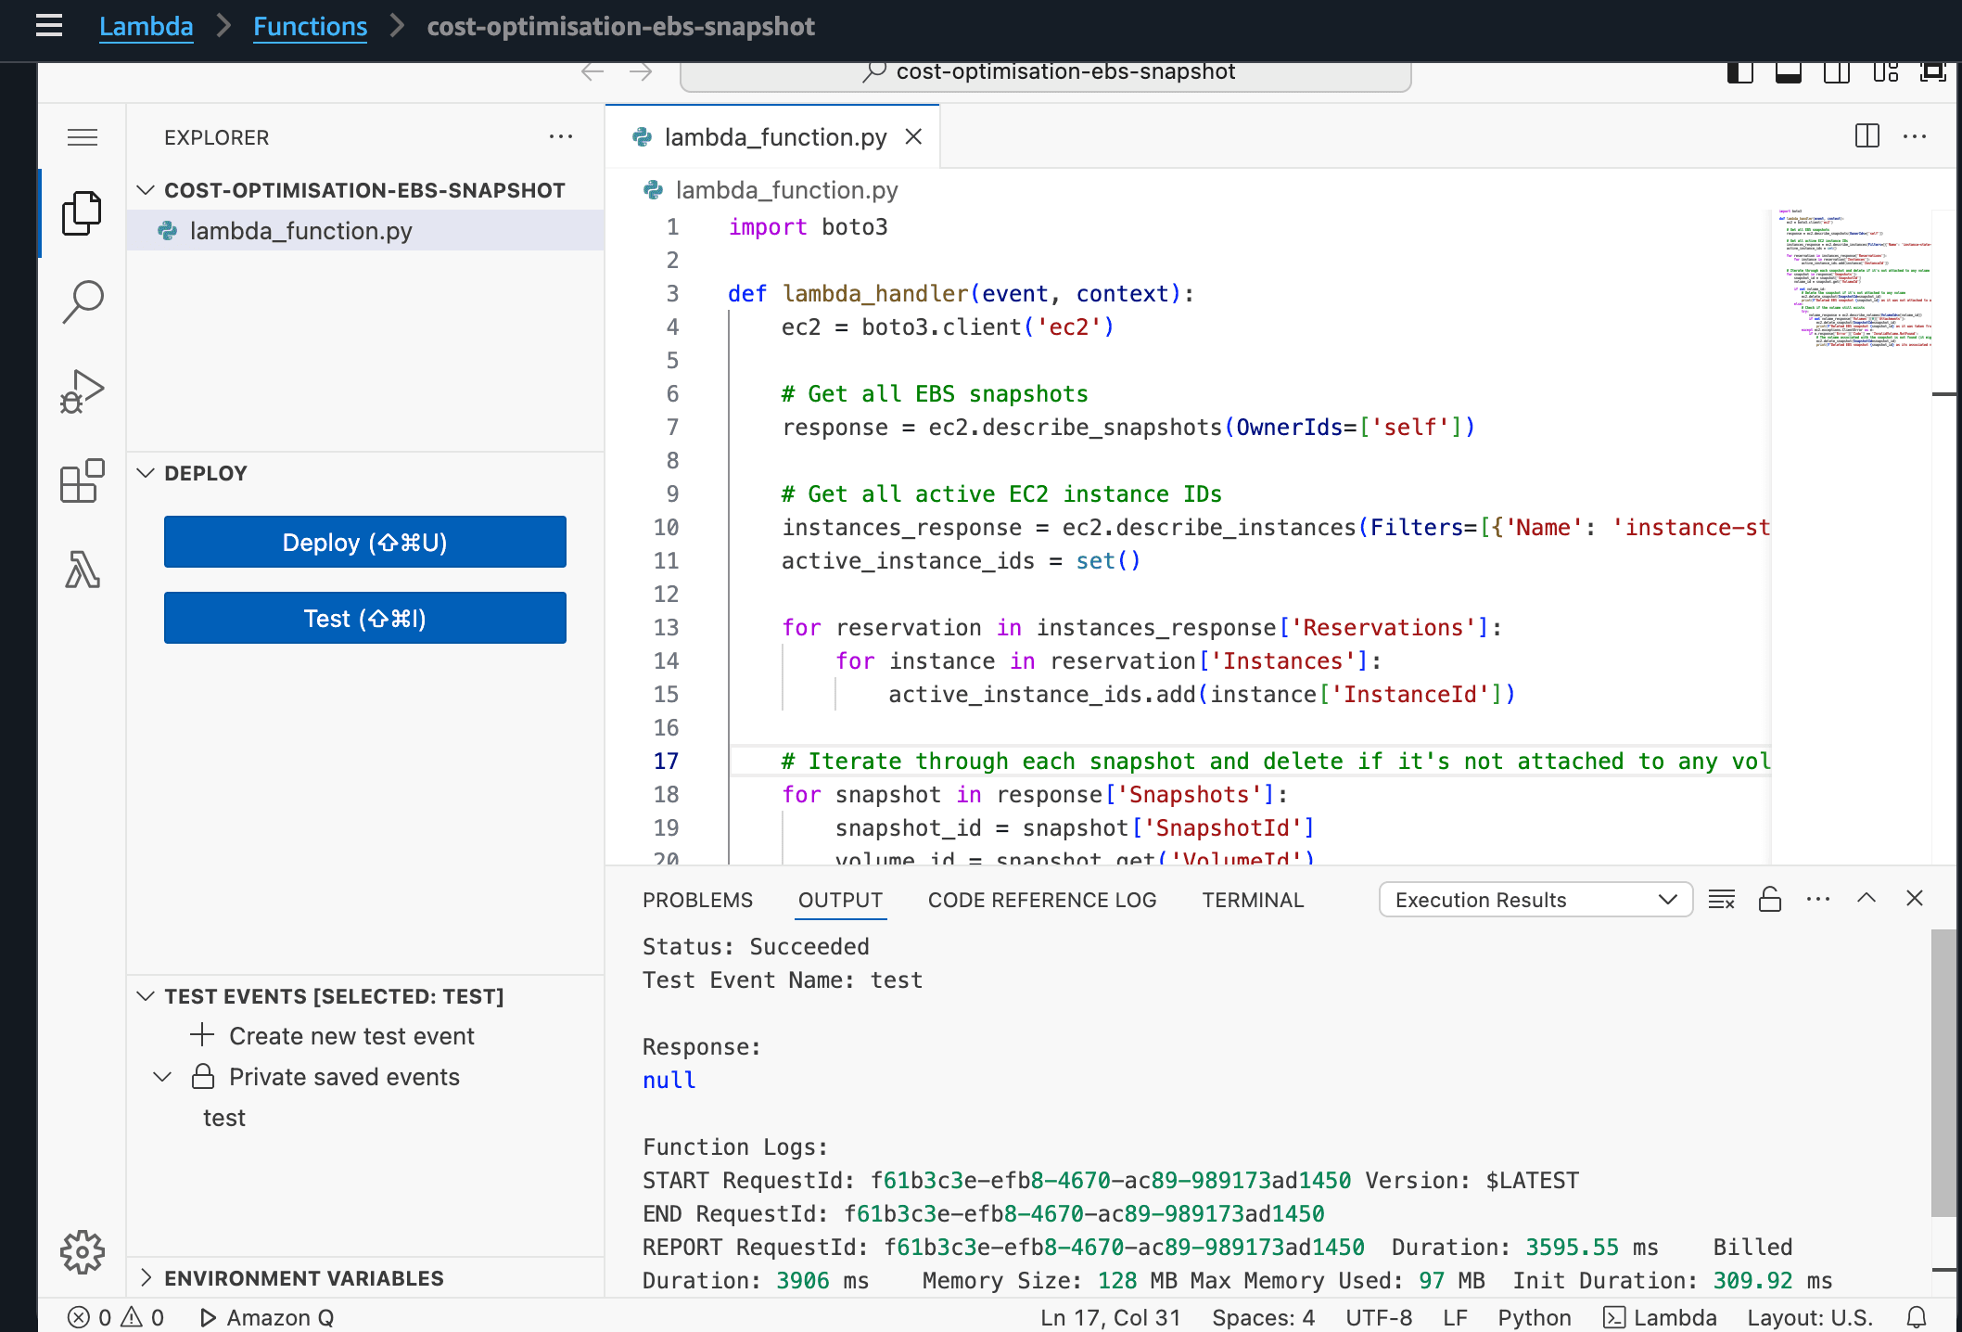Click the output panel vertical scrollbar
This screenshot has width=1962, height=1332.
1943,1071
